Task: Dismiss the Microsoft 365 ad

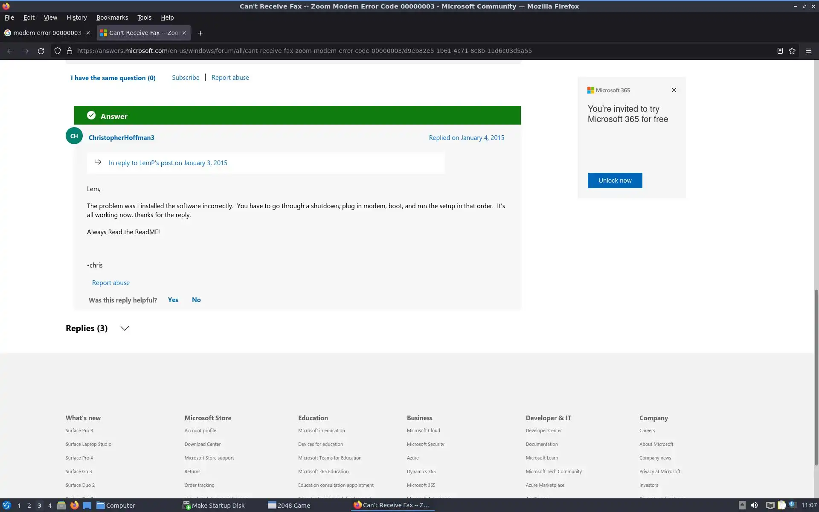Action: [x=674, y=90]
